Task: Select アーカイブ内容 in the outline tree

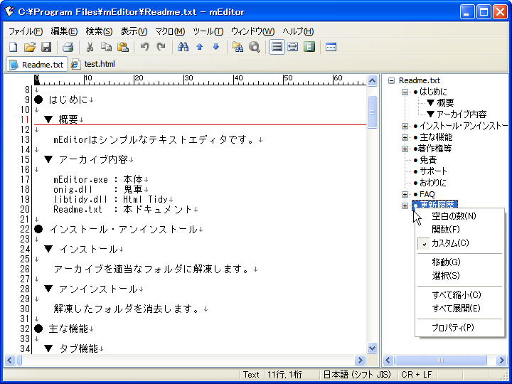Action: tap(457, 114)
